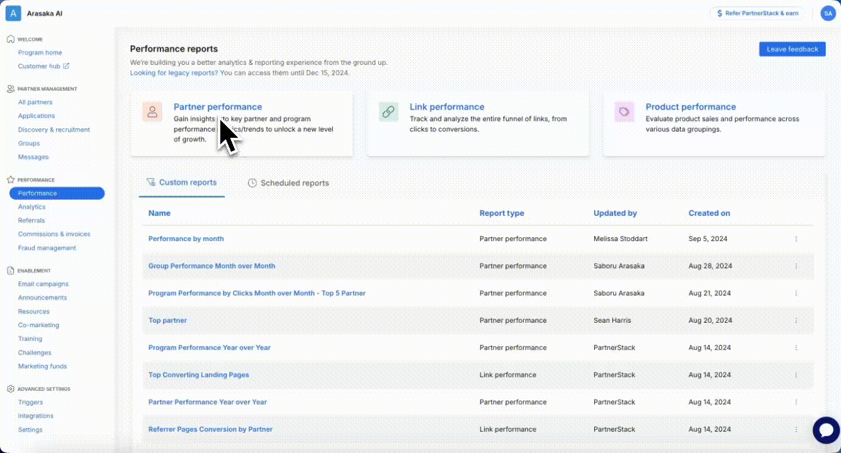The height and width of the screenshot is (453, 841).
Task: Click the Arasaka AI logo icon
Action: point(13,13)
